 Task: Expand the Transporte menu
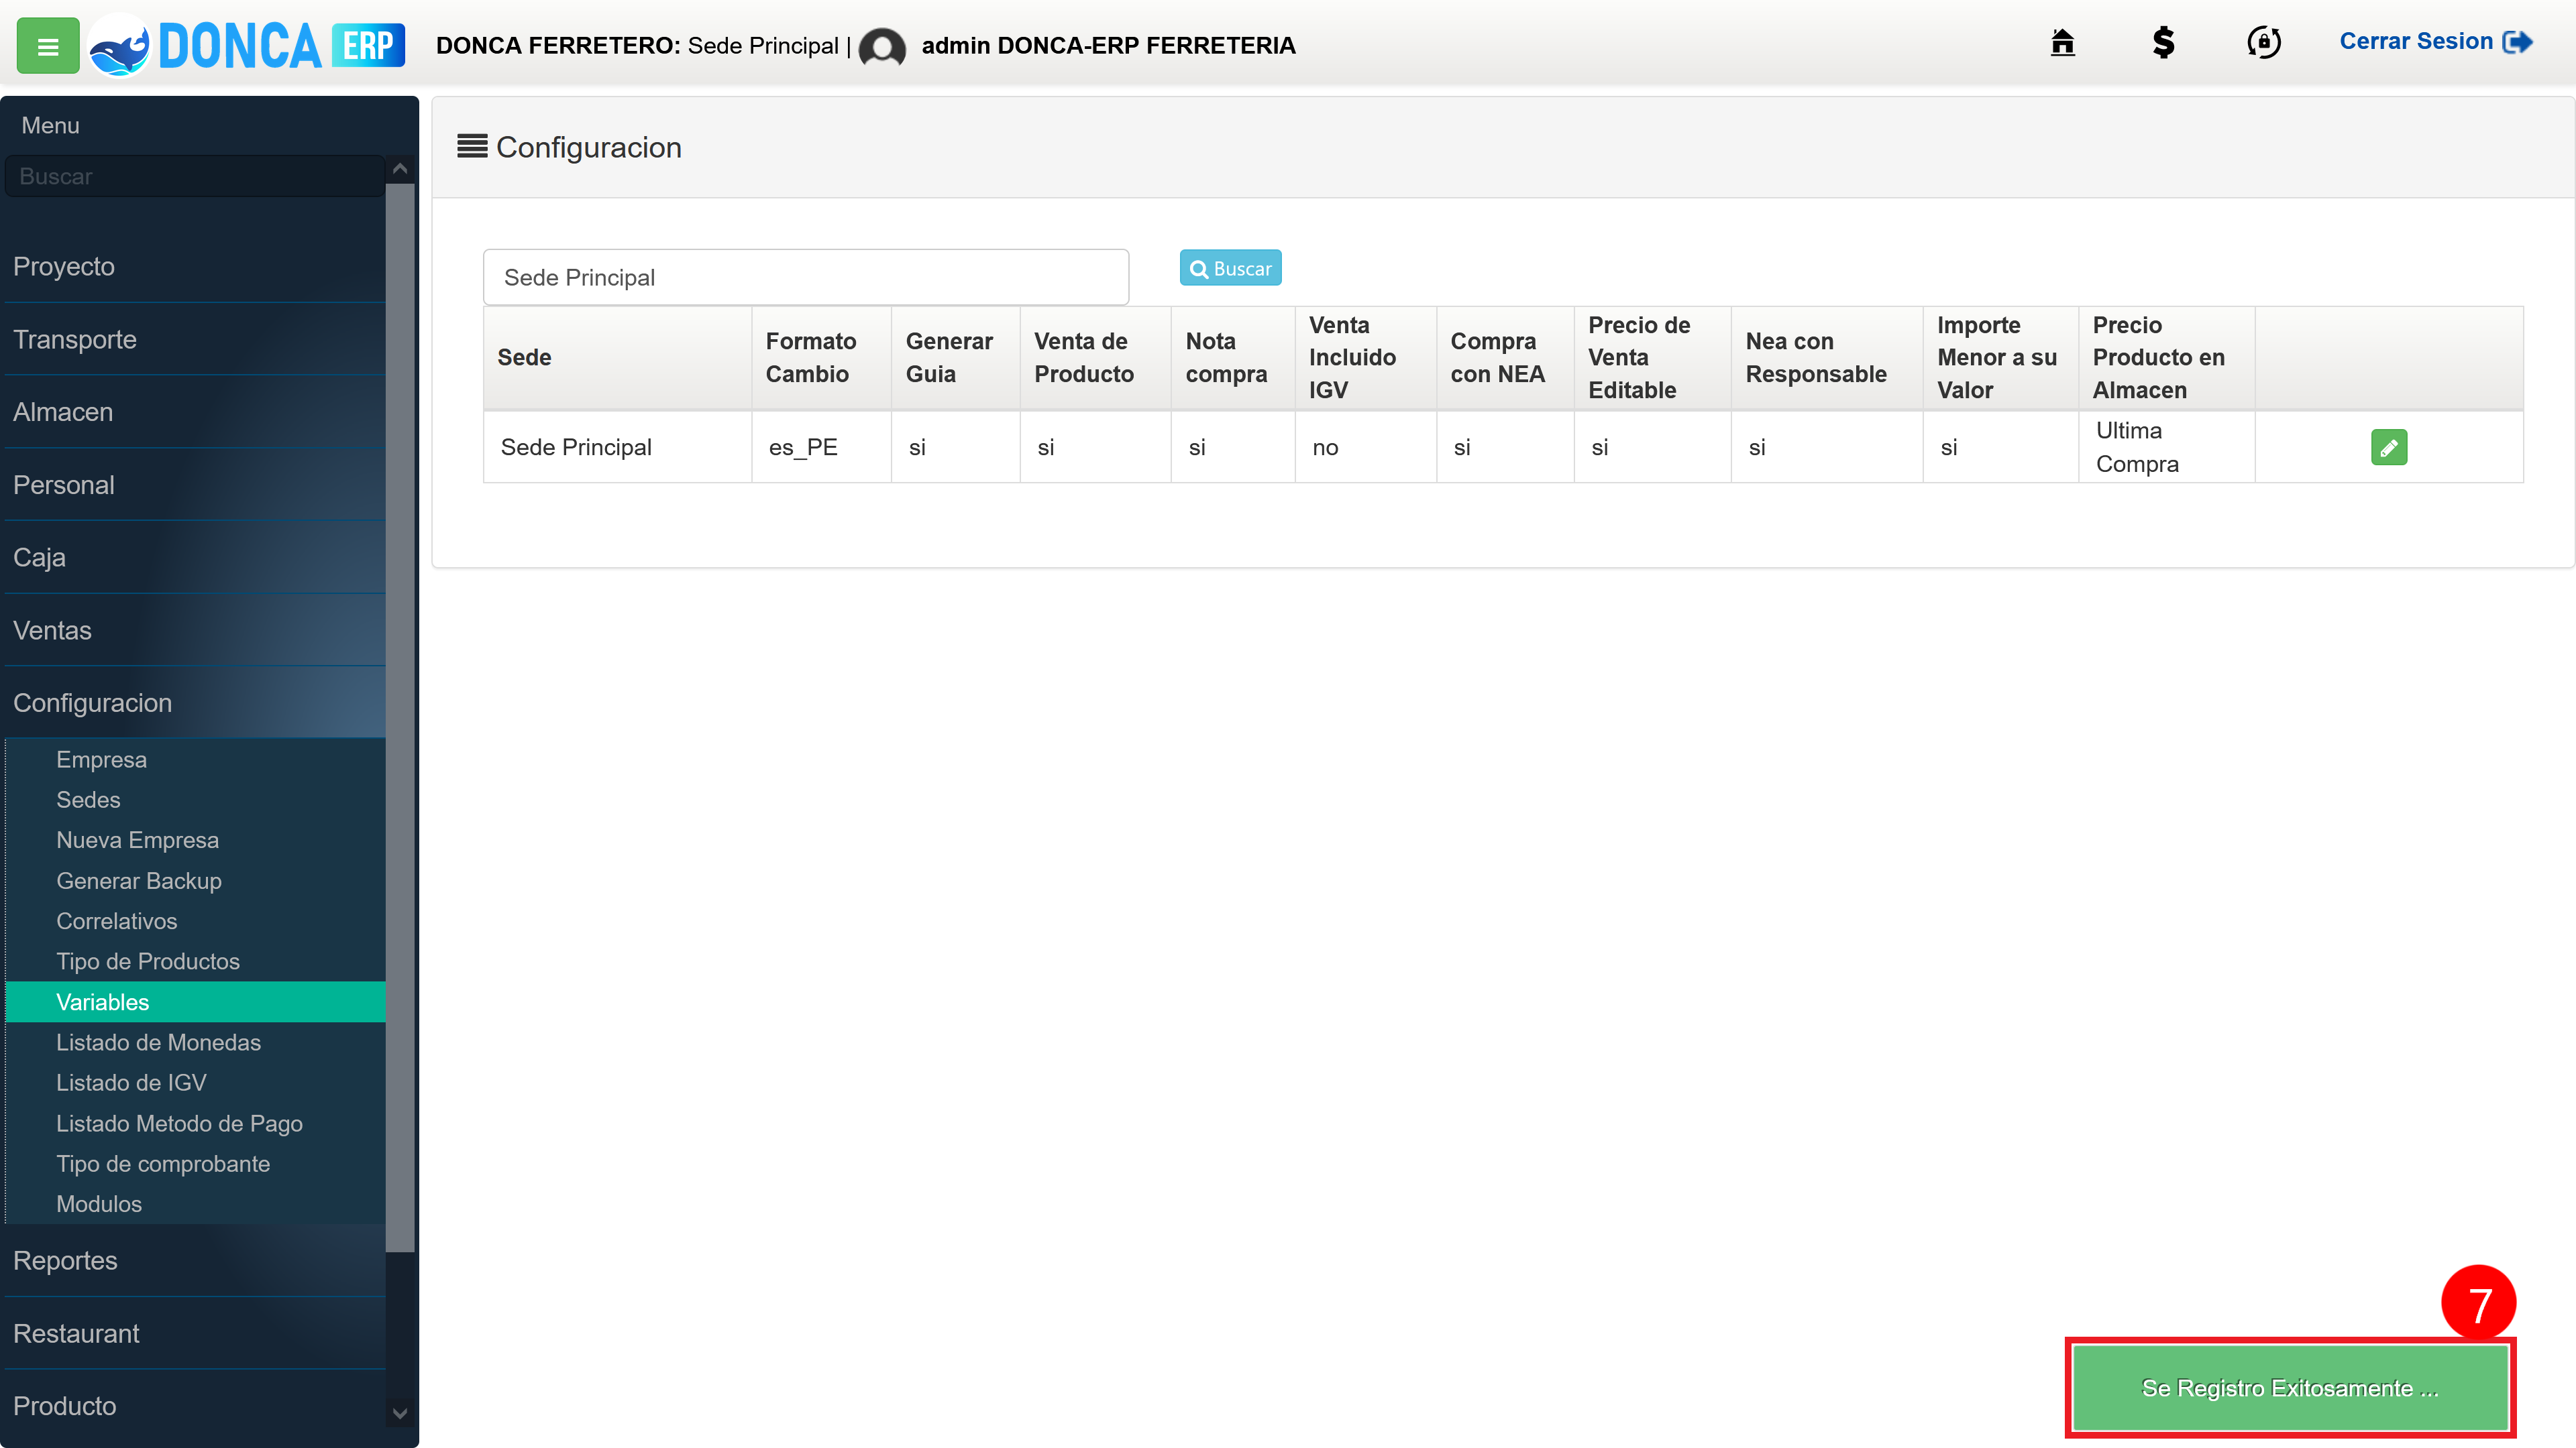[195, 340]
